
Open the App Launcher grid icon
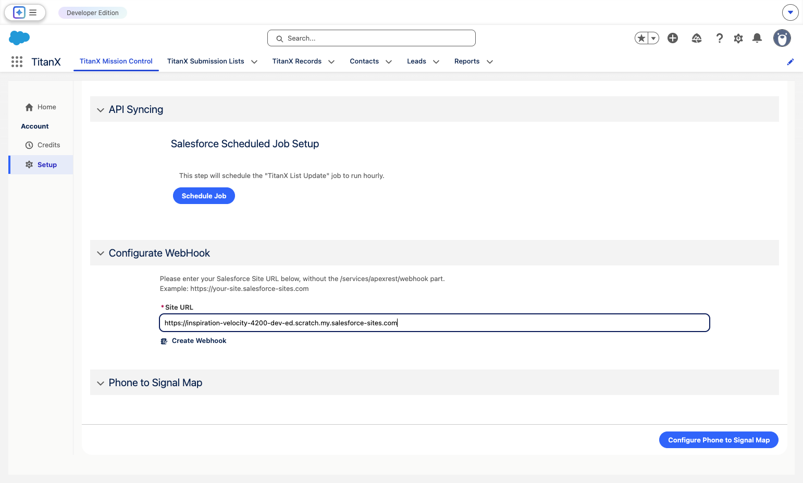(x=17, y=61)
